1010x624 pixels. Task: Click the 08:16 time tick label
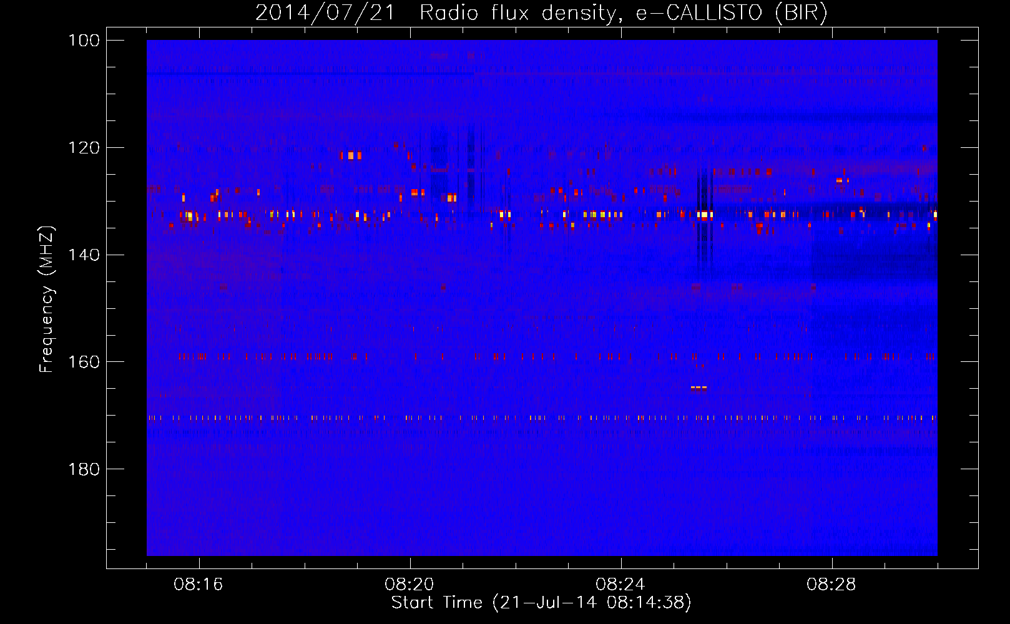pos(199,585)
